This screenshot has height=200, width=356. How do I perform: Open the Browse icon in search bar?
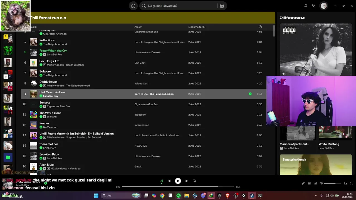[222, 6]
